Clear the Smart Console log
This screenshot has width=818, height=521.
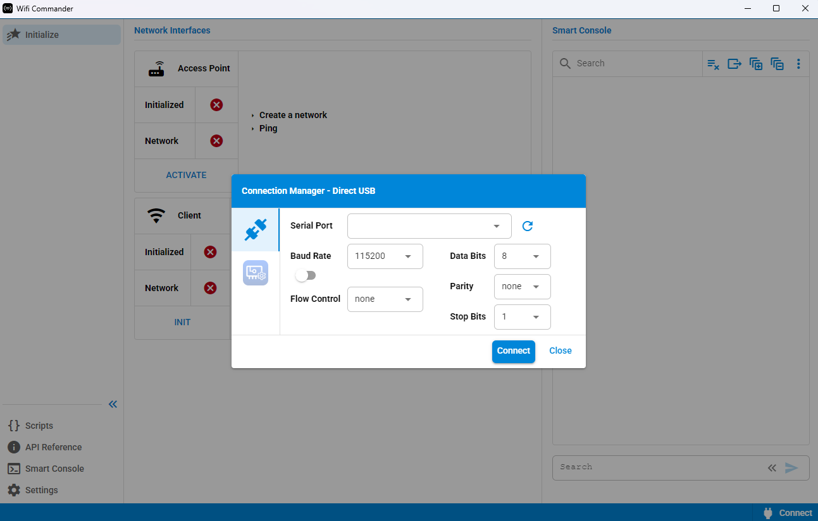[713, 64]
